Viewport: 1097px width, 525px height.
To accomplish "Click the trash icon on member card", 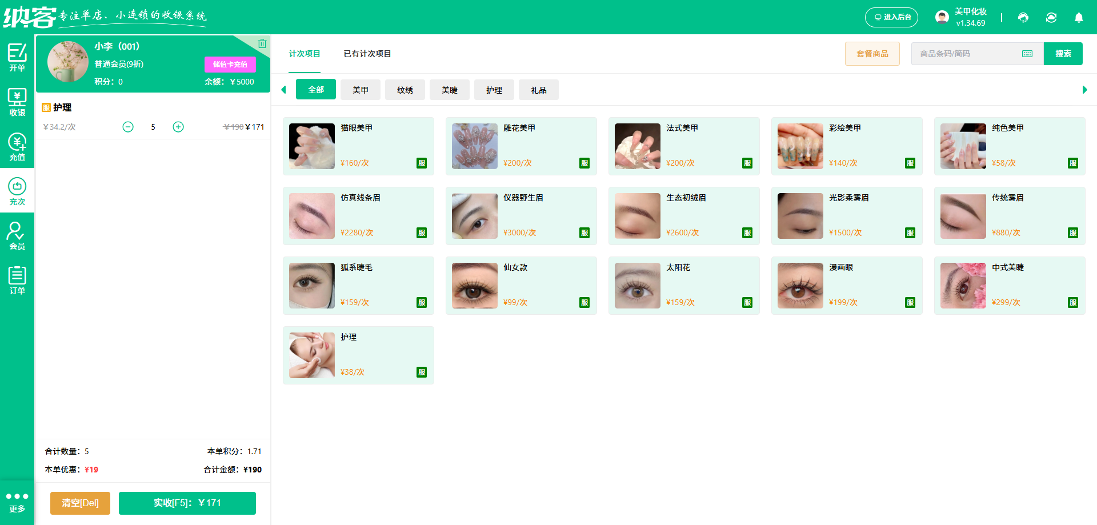I will [262, 43].
